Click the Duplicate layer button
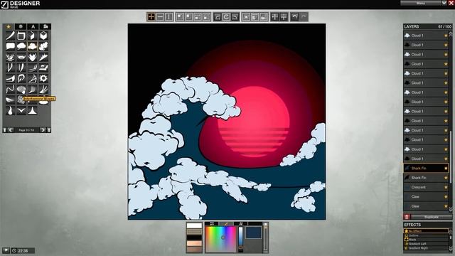Screen dimensions: 455x256 (x=431, y=217)
